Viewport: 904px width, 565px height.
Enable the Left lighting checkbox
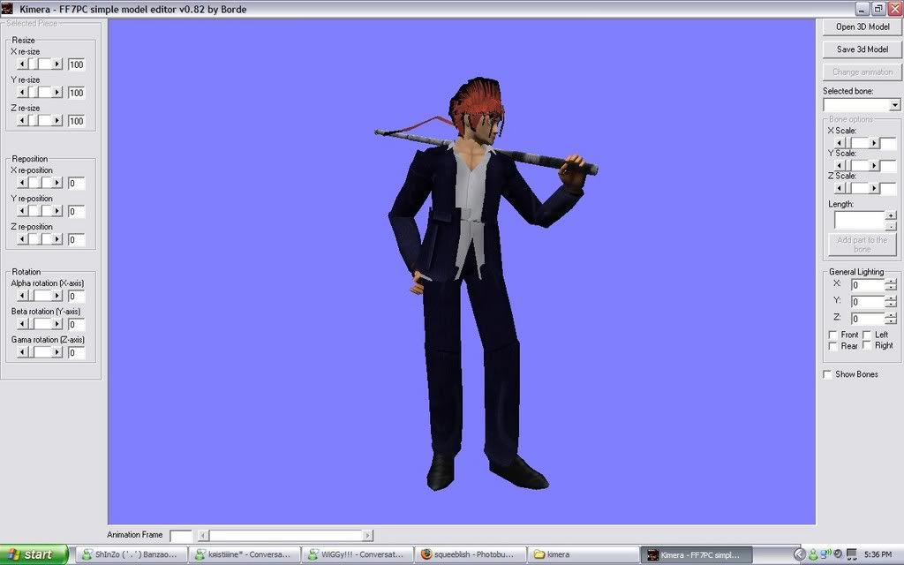click(867, 335)
